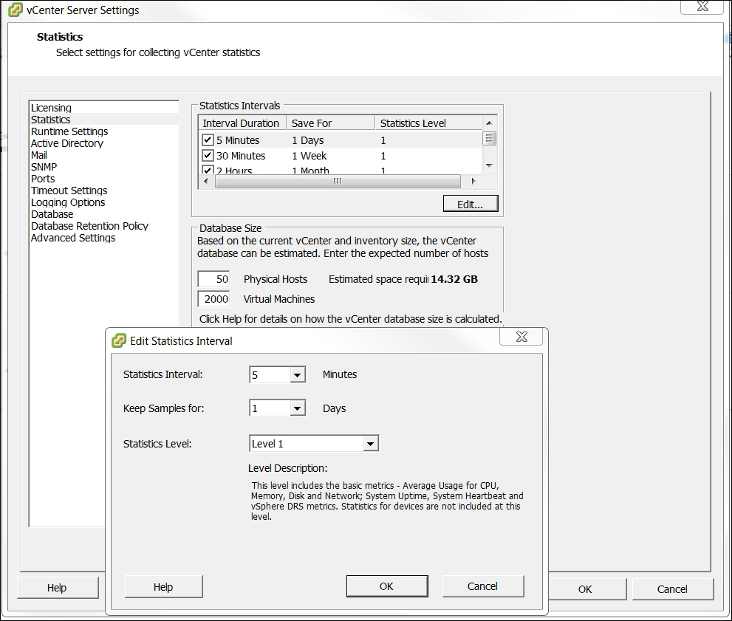732x621 pixels.
Task: Open the Statistics Level dropdown
Action: (370, 444)
